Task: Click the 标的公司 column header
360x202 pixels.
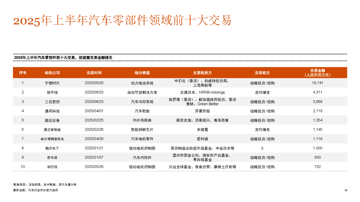Action: click(x=52, y=73)
